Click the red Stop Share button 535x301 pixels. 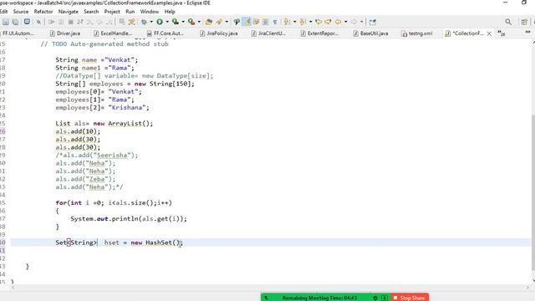(x=410, y=298)
